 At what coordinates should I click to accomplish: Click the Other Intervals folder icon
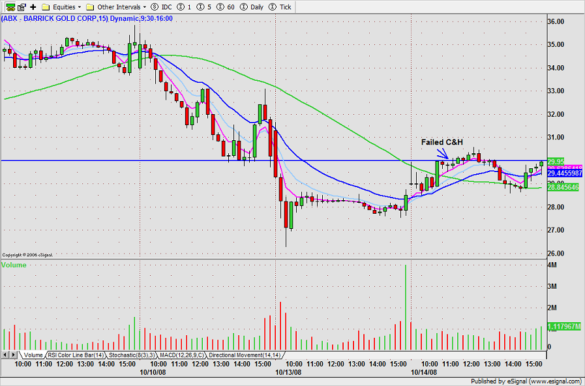(90, 7)
